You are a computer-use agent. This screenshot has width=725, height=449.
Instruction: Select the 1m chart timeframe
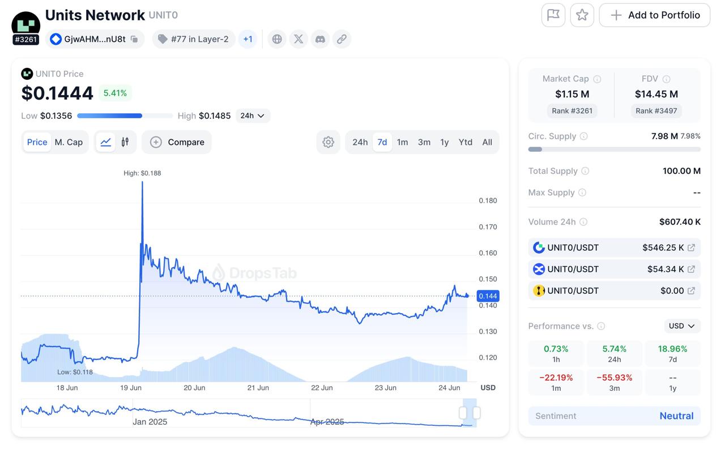pyautogui.click(x=403, y=142)
